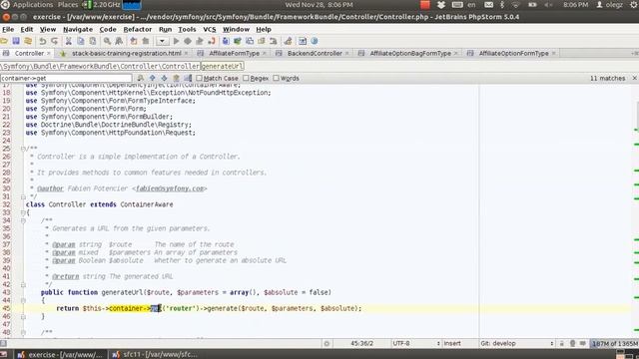This screenshot has width=639, height=359.
Task: Click the Debug icon in toolbar
Action: (188, 41)
